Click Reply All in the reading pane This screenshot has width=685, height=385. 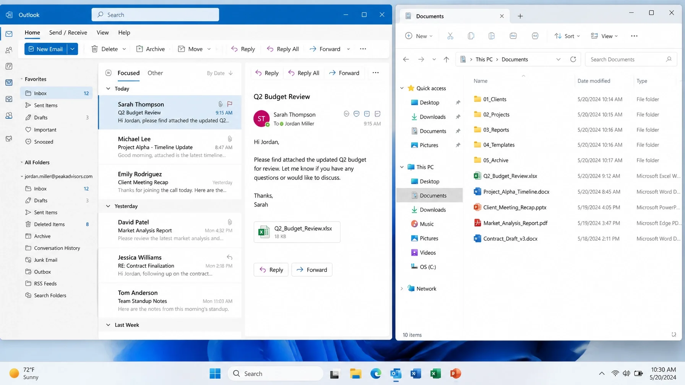(304, 73)
